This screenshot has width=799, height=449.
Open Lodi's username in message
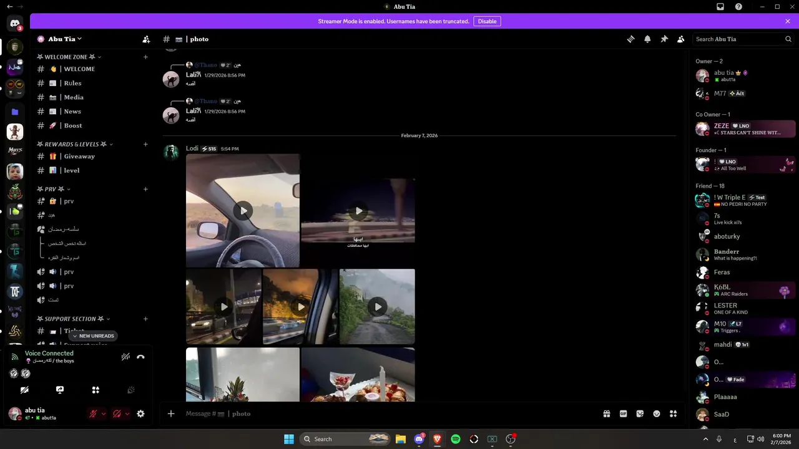tap(192, 148)
